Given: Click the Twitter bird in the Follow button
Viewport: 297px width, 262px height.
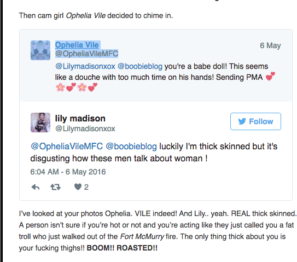Looking at the screenshot, I should 242,121.
